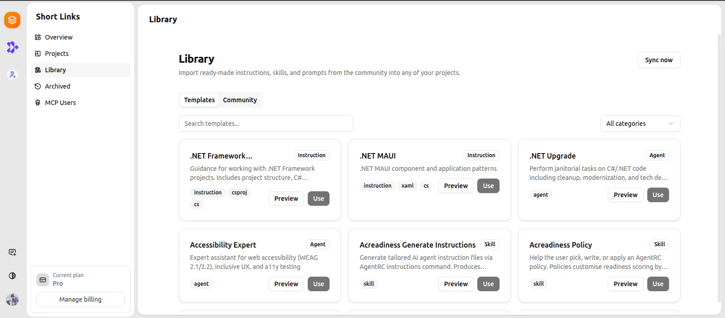Open MCP Users in sidebar
This screenshot has width=725, height=318.
tap(80, 103)
